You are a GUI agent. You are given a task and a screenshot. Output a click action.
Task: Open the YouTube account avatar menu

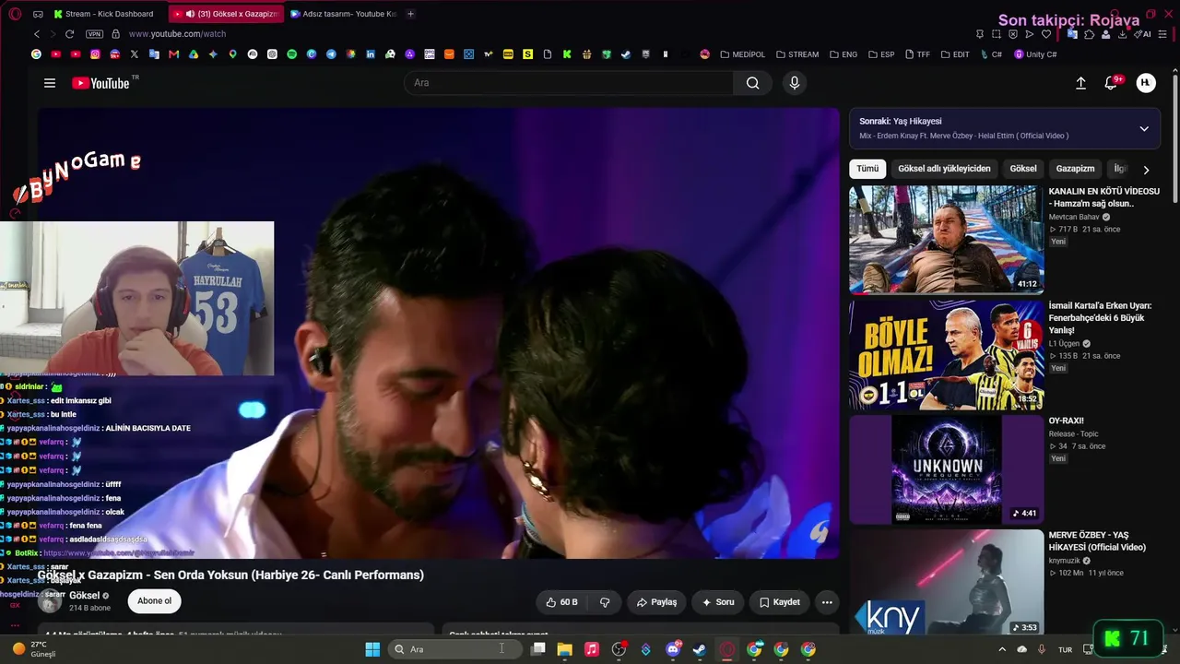coord(1146,83)
